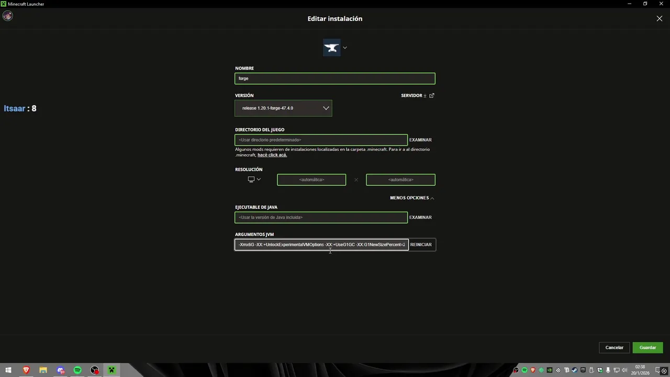Click the NVIDIA icon in system tray
The image size is (670, 377).
pyautogui.click(x=550, y=370)
